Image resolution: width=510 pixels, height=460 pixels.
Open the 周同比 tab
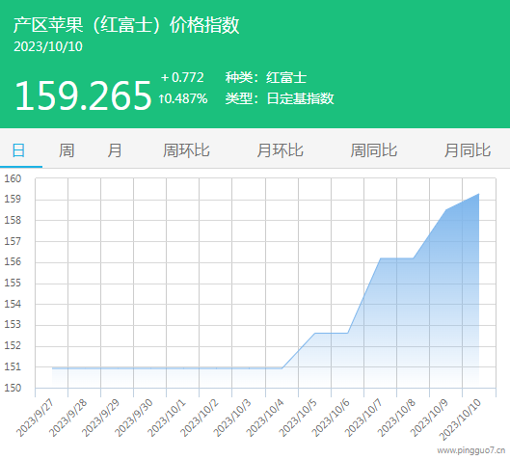point(374,150)
